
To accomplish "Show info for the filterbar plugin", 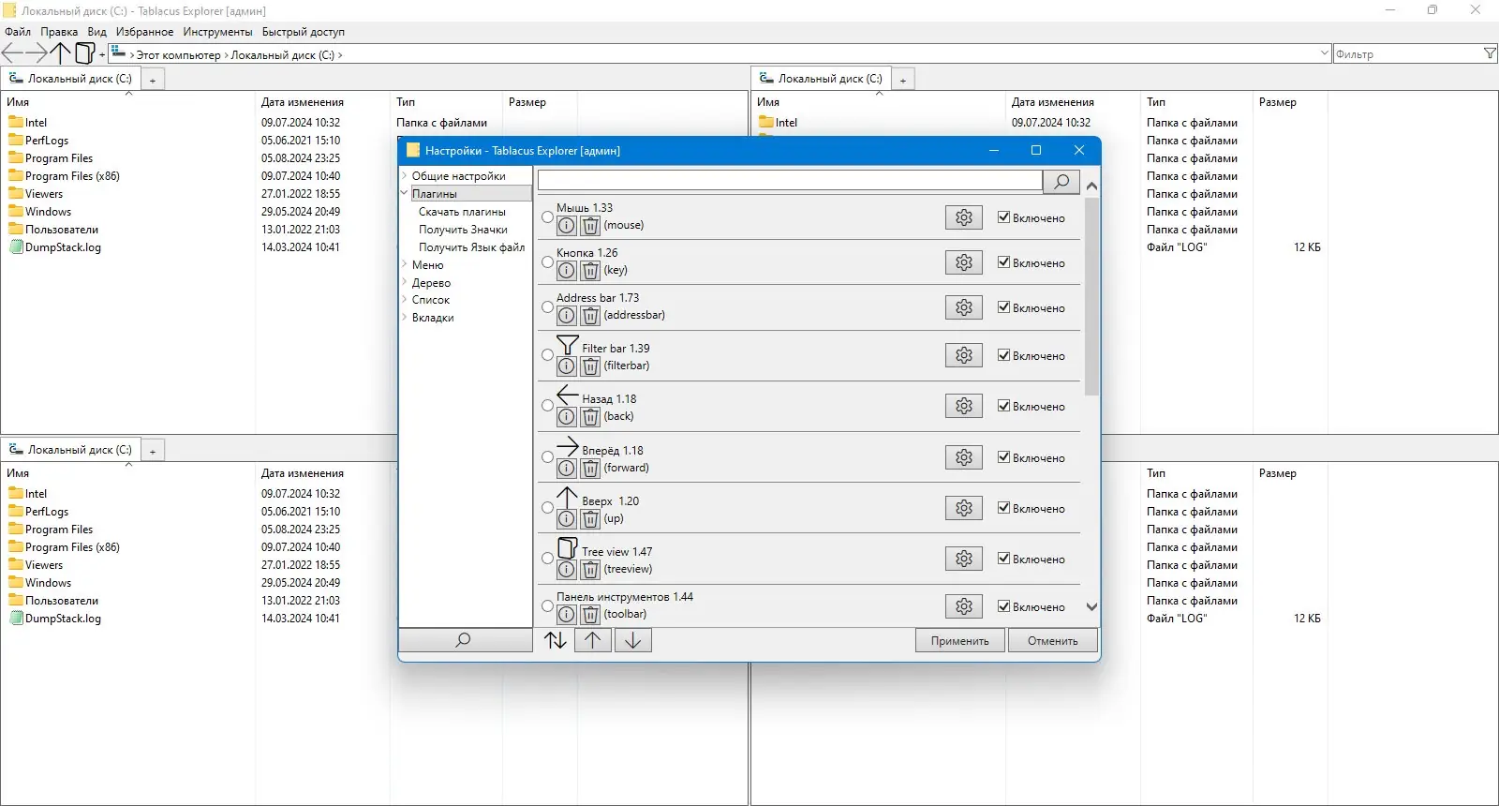I will point(567,366).
